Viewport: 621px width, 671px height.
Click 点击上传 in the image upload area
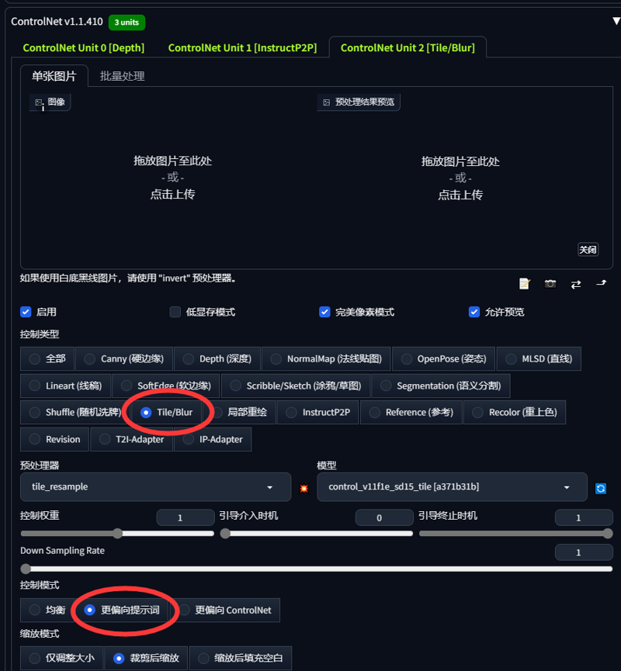pos(172,194)
